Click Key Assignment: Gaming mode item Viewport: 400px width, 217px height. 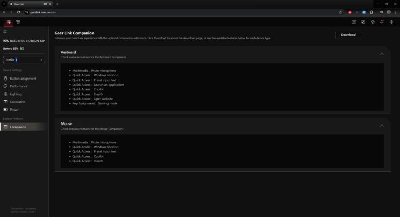pos(95,103)
